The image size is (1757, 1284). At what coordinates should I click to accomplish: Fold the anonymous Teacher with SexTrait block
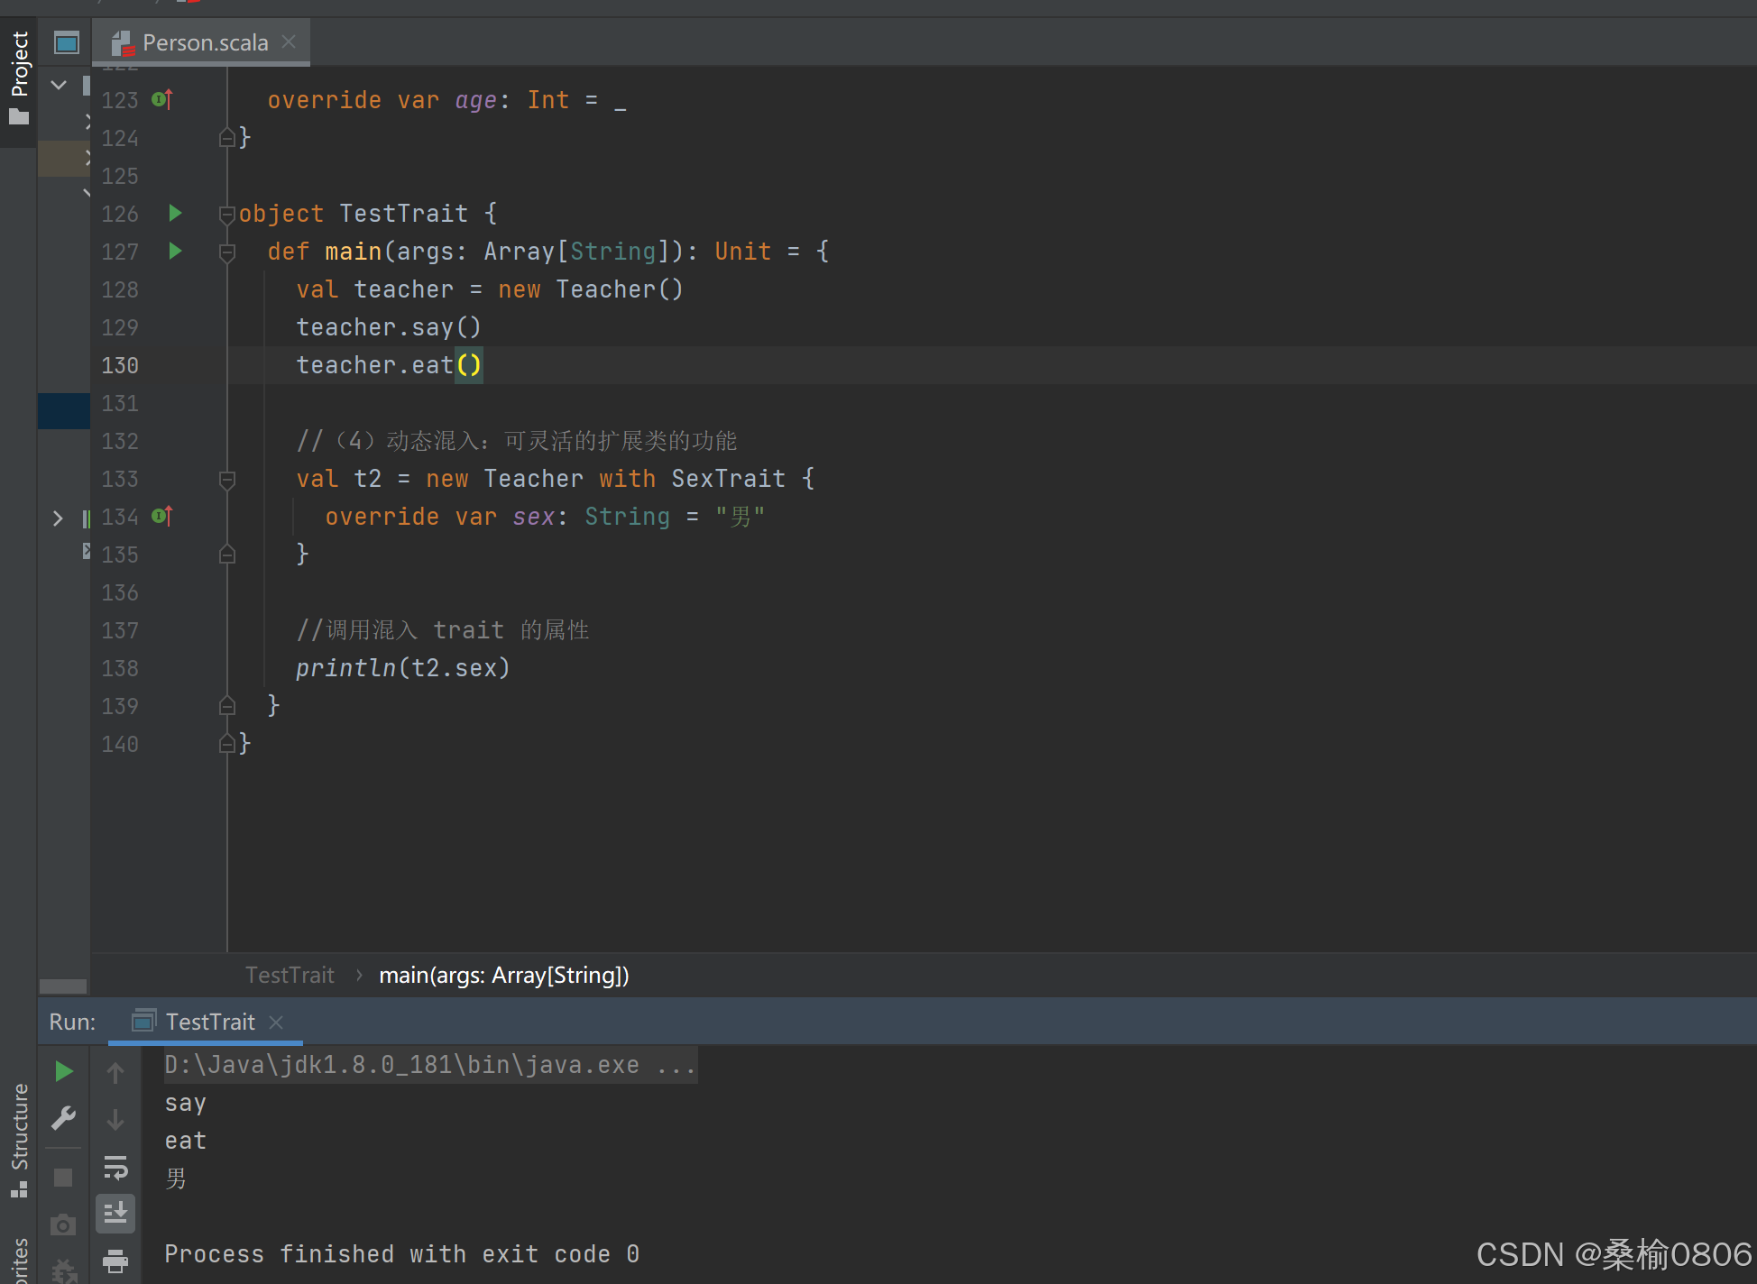(x=227, y=480)
